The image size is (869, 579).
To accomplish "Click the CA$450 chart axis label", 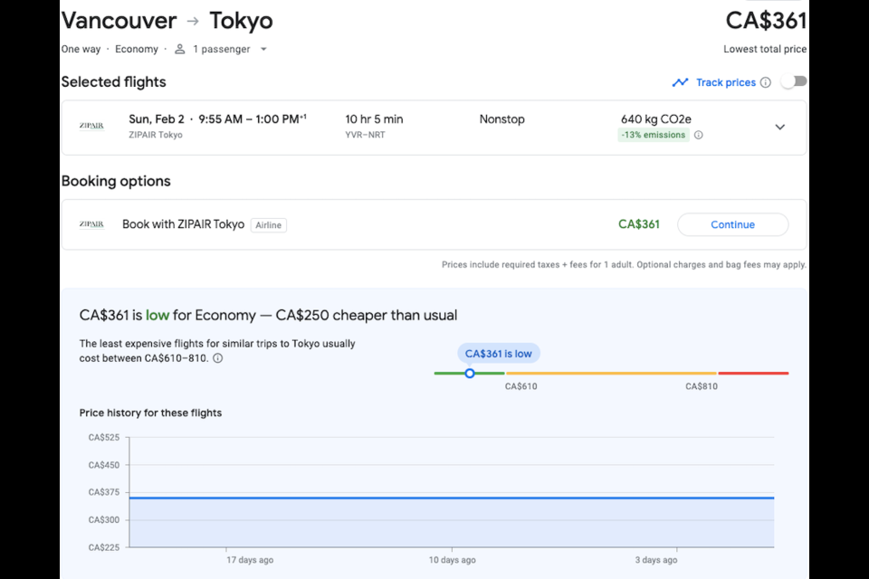I will tap(103, 465).
